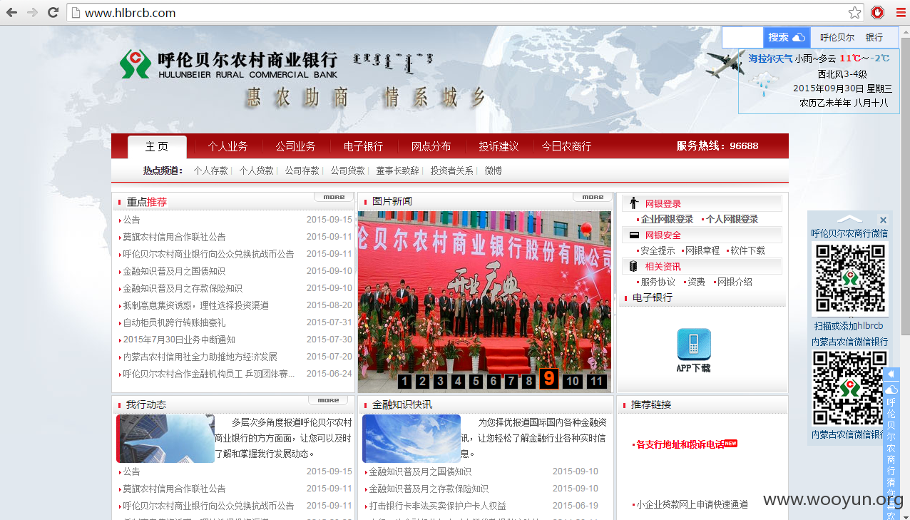Image resolution: width=910 pixels, height=520 pixels.
Task: Click the www.hlbrcb.com address bar
Action: (x=465, y=12)
